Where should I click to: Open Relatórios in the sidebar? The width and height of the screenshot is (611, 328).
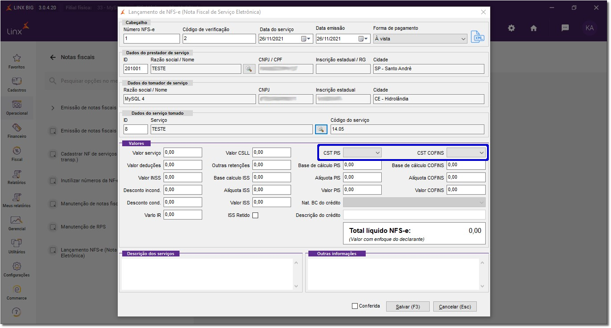(x=17, y=177)
